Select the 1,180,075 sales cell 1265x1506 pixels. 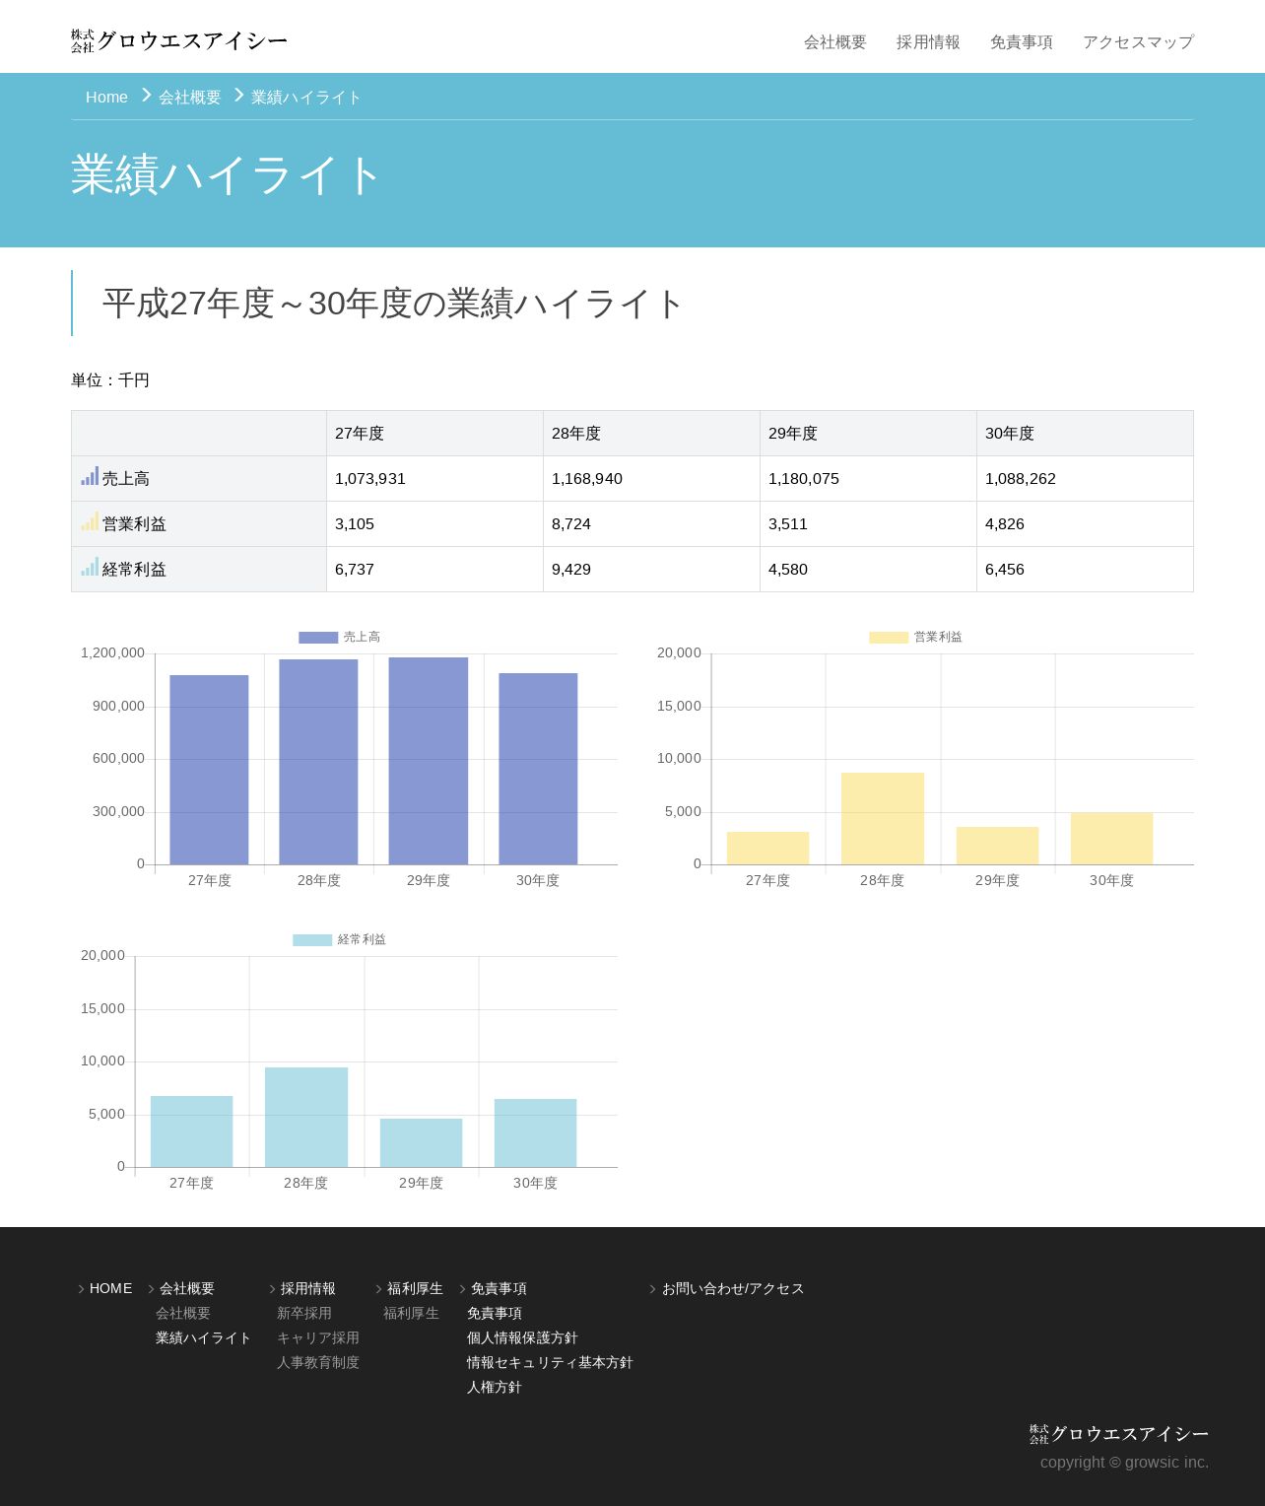(868, 479)
